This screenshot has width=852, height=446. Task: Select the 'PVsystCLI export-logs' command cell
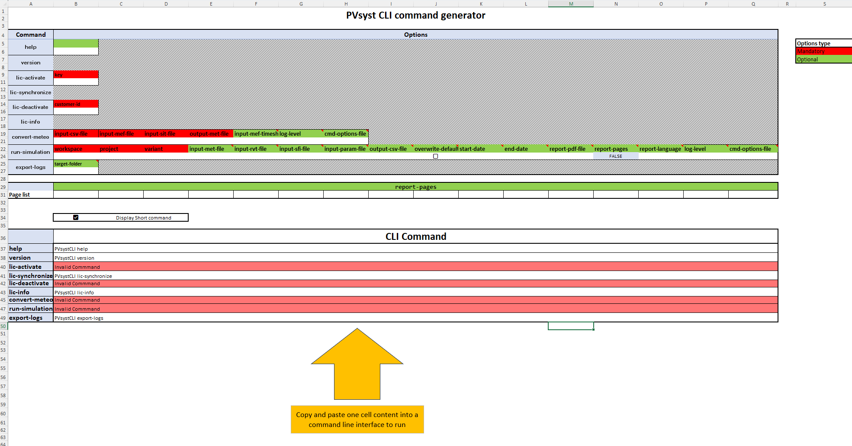pos(415,318)
